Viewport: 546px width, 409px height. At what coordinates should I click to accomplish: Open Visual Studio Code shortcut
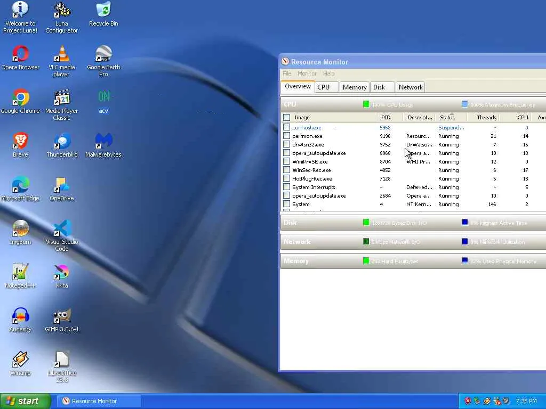[62, 236]
